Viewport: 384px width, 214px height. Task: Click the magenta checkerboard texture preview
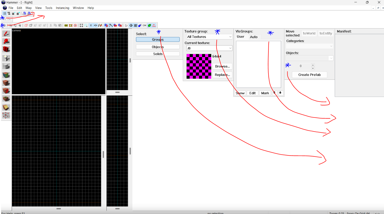click(x=199, y=66)
